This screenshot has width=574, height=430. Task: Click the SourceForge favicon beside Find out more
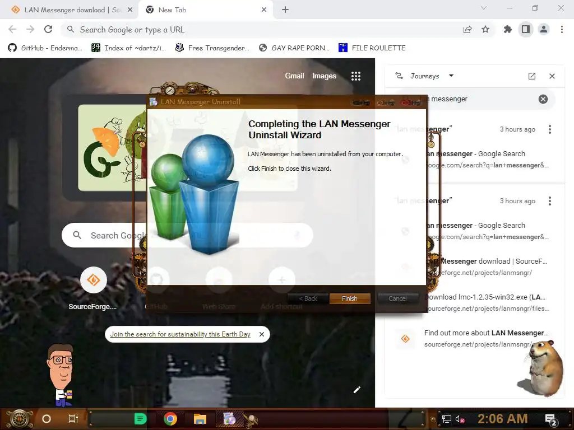[405, 339]
